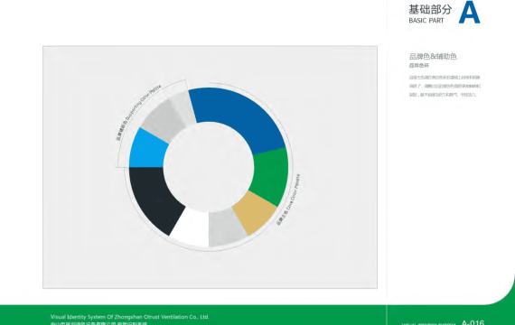
Task: Pick the palest gray segment beside dark blue
Action: click(x=184, y=108)
